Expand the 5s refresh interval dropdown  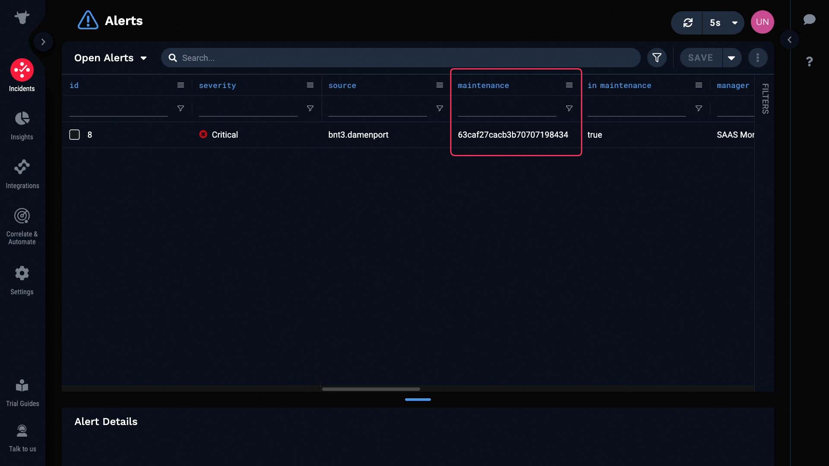(x=735, y=22)
